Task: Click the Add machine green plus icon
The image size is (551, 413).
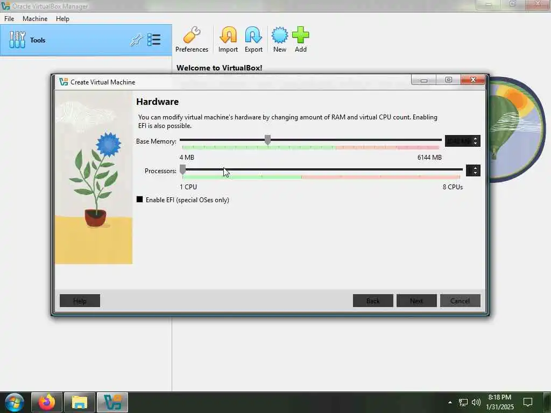Action: pyautogui.click(x=300, y=39)
